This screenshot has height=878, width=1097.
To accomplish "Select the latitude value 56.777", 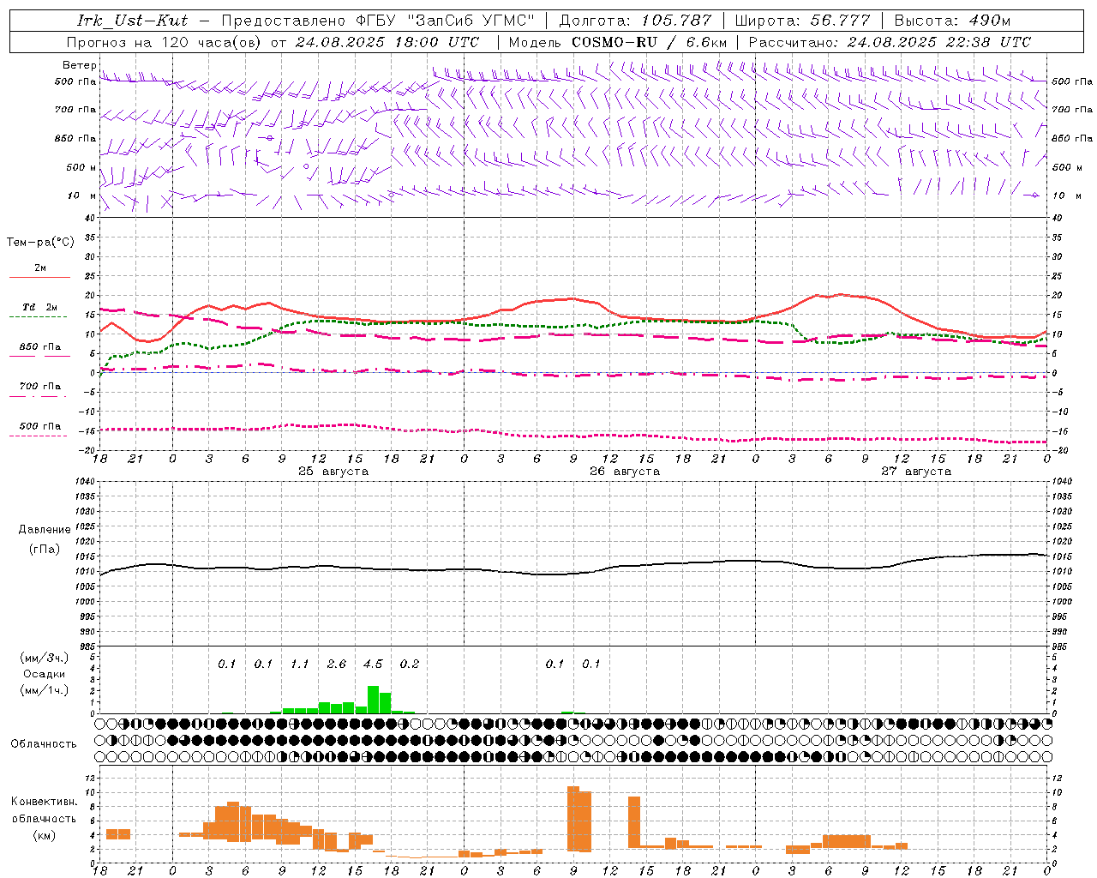I will click(840, 21).
